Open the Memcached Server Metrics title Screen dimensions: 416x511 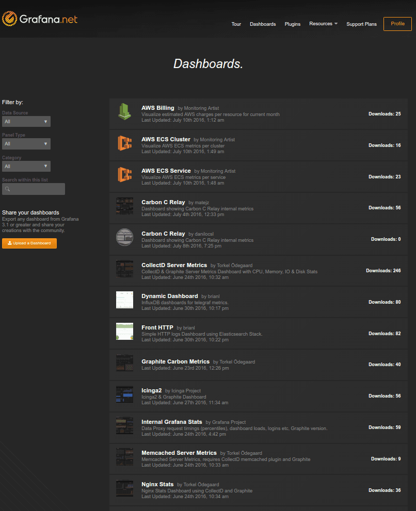(179, 453)
